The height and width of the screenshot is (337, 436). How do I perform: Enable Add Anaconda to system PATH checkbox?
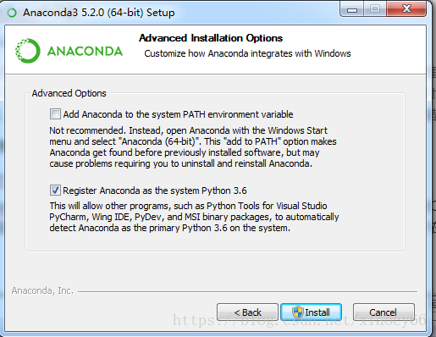(x=55, y=114)
